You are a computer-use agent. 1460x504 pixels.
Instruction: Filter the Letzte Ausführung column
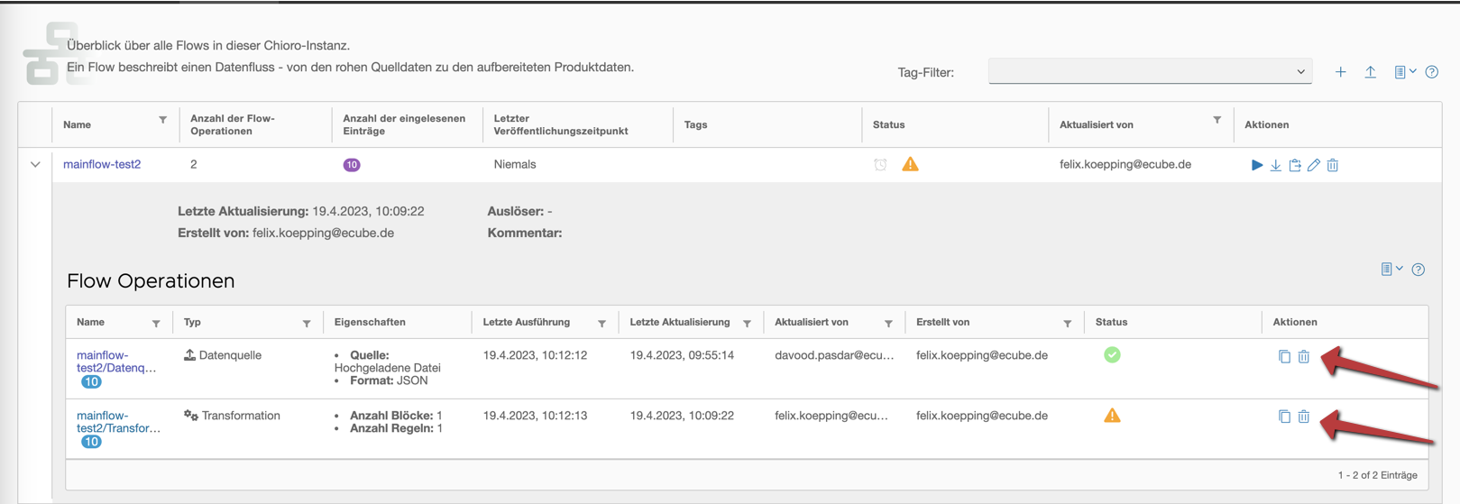(601, 324)
